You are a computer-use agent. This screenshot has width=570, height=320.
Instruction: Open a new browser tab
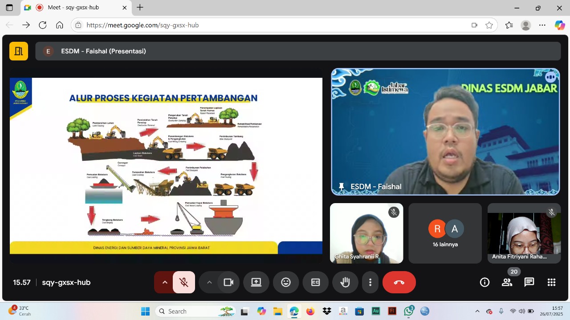tap(140, 8)
